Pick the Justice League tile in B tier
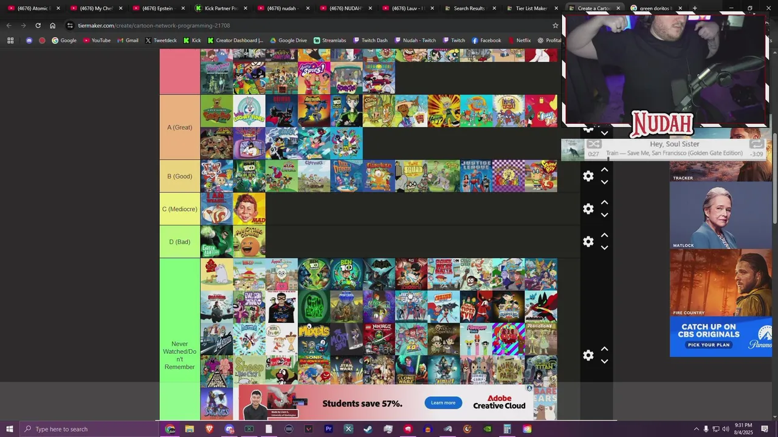Image resolution: width=778 pixels, height=437 pixels. 477,176
